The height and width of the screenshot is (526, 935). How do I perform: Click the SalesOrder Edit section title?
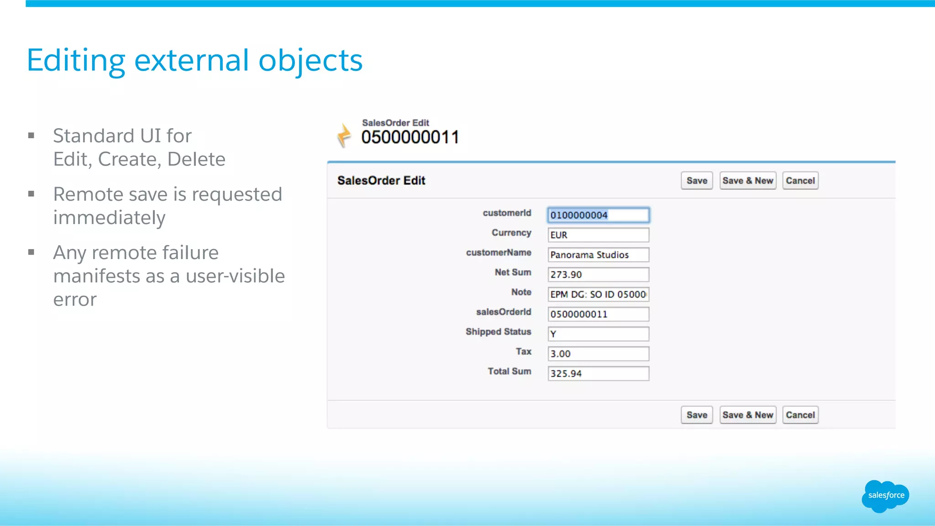point(381,181)
